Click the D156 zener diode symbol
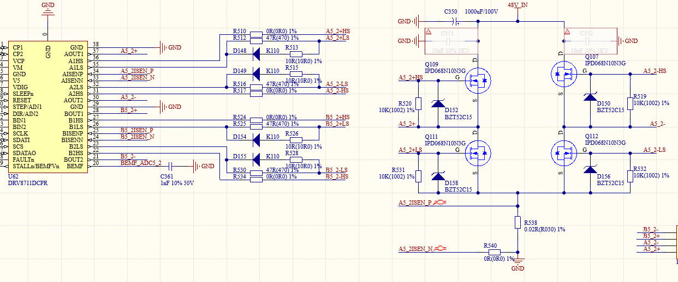 coord(590,169)
